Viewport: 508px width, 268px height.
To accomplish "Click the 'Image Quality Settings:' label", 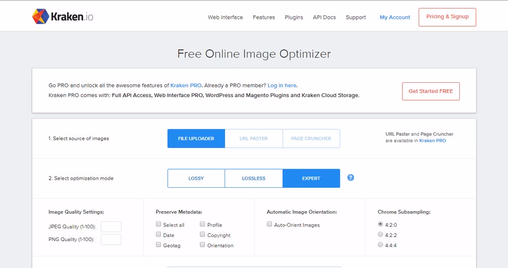I will (x=76, y=212).
